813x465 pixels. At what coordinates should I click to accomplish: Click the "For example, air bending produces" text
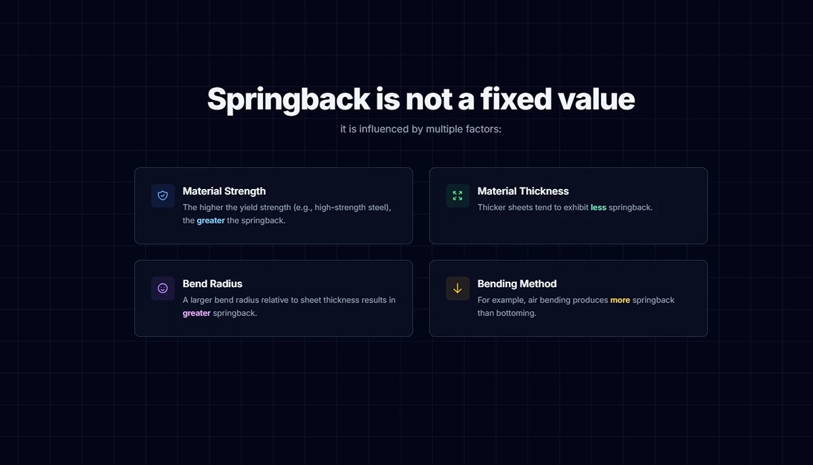coord(542,300)
